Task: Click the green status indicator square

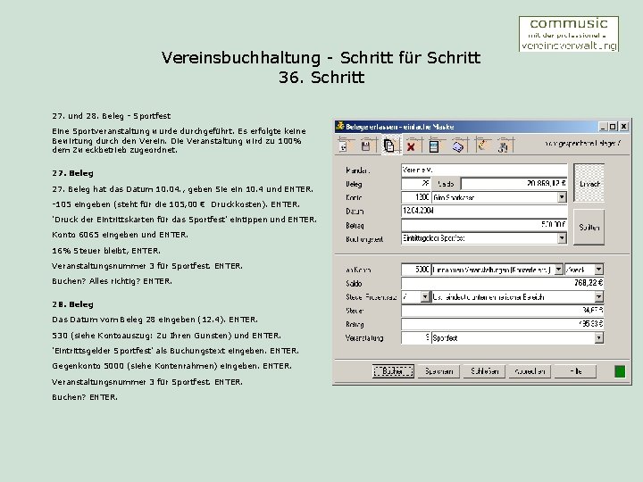Action: click(x=620, y=371)
